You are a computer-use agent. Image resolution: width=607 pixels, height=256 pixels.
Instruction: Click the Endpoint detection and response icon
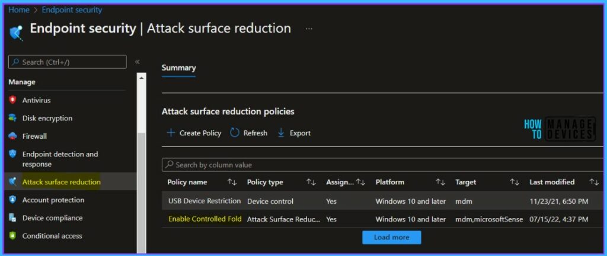tap(13, 154)
